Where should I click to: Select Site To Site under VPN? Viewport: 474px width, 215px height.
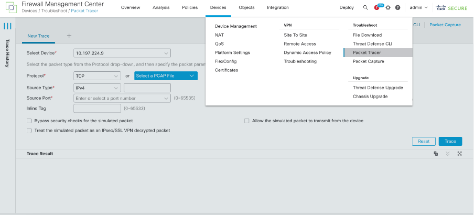tap(295, 35)
